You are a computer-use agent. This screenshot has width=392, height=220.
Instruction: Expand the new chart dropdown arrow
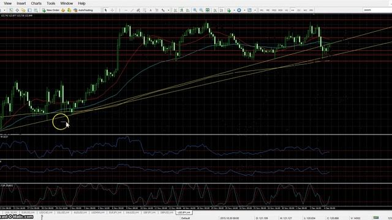click(x=4, y=10)
